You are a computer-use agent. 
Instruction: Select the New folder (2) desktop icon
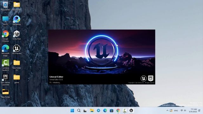[17, 7]
